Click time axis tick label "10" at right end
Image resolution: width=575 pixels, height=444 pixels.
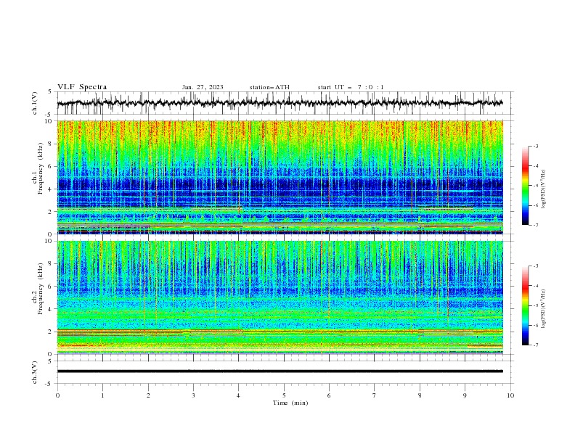[x=510, y=395]
